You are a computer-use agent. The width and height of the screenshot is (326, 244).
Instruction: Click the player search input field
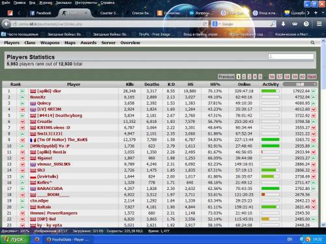(291, 57)
